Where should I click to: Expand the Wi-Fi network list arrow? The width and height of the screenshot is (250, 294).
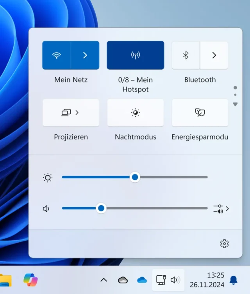(x=85, y=55)
